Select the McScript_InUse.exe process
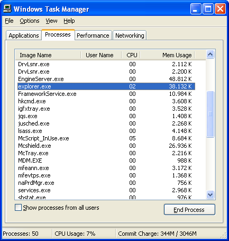229x241 pixels. pyautogui.click(x=106, y=138)
